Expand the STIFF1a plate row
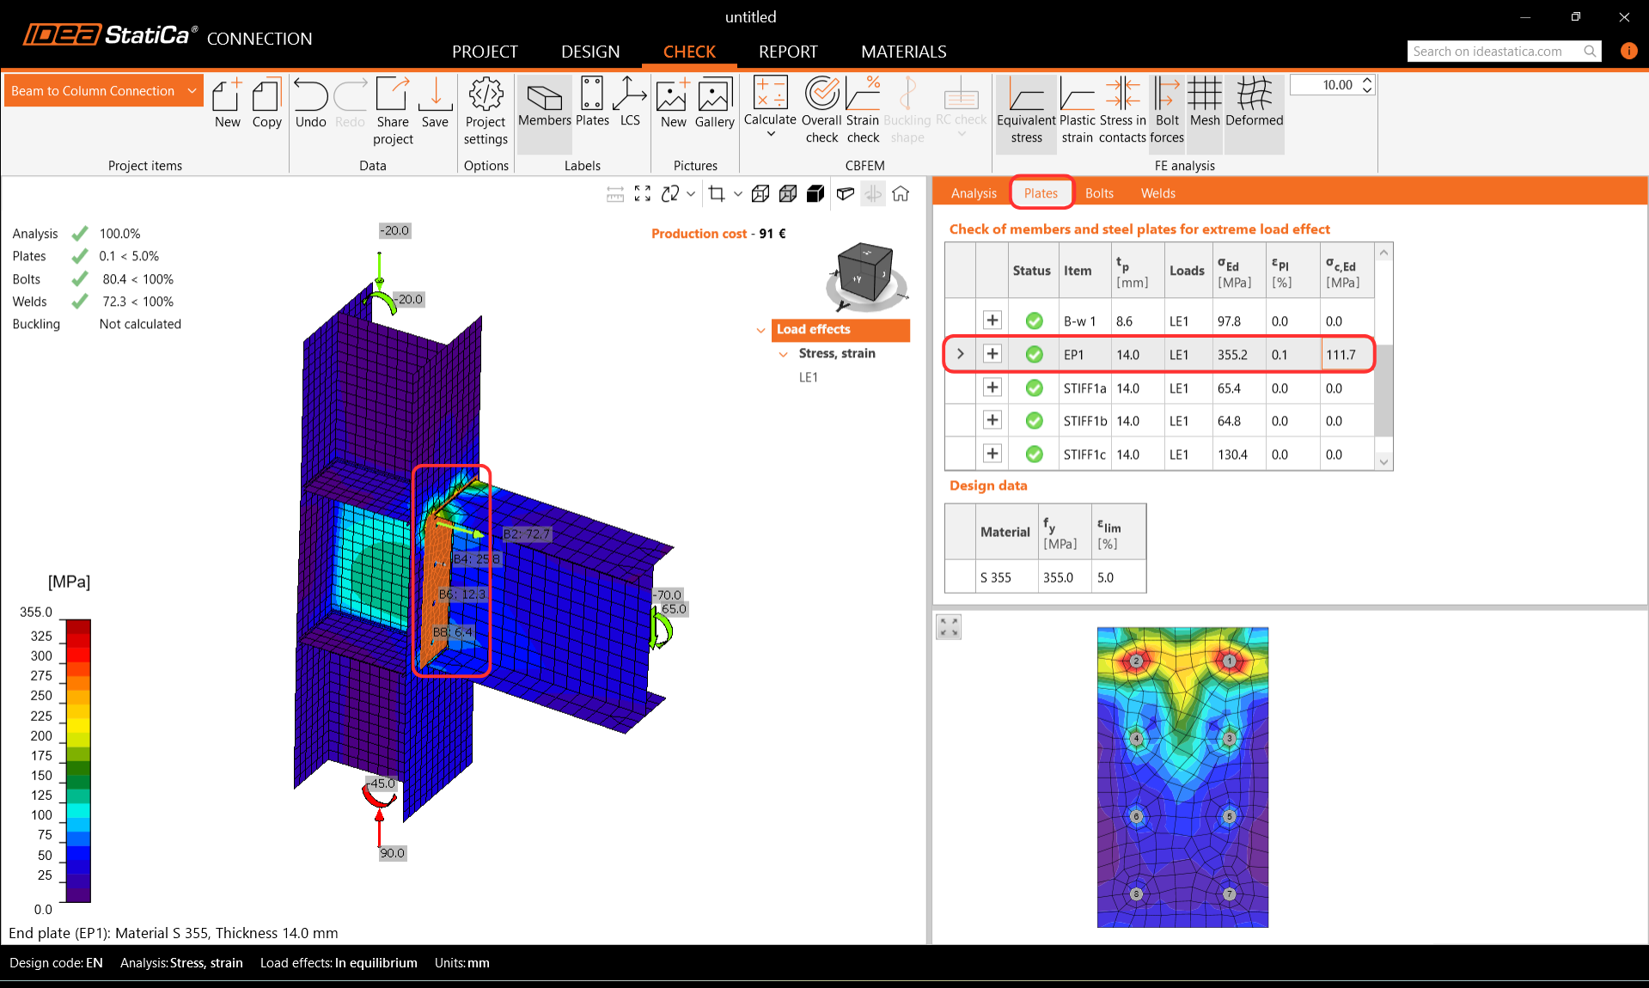This screenshot has width=1649, height=988. pos(992,387)
